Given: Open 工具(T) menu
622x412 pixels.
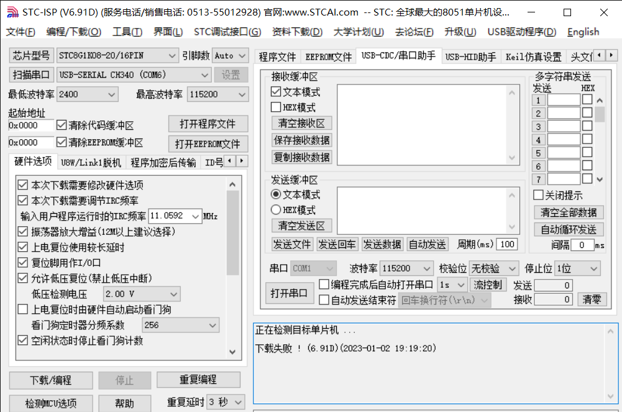Looking at the screenshot, I should tap(127, 32).
